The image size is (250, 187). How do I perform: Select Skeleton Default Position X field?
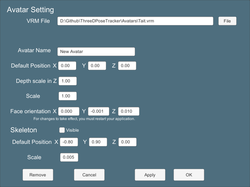tap(69, 142)
